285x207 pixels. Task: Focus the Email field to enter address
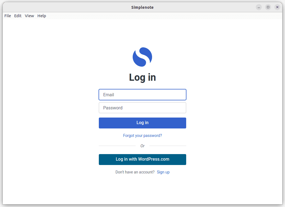point(142,95)
